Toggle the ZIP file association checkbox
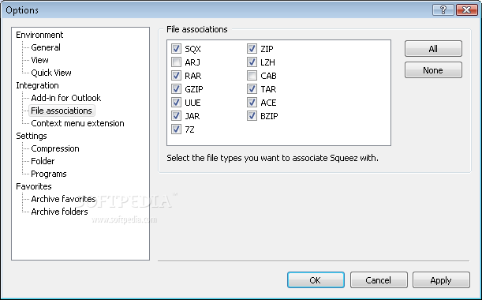The height and width of the screenshot is (300, 482). [252, 49]
